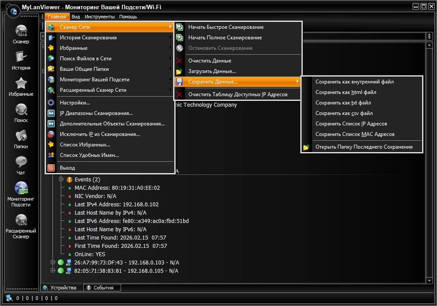Open the Ваши Общие Папки submenu

pos(110,69)
